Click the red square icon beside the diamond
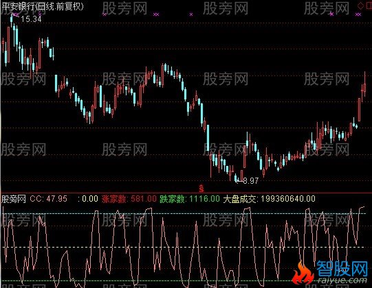Viewport: 372px width, 288px height. [369, 6]
